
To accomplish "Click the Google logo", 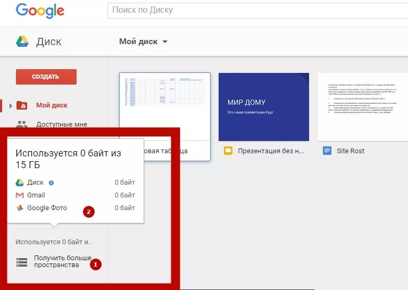I will point(40,11).
